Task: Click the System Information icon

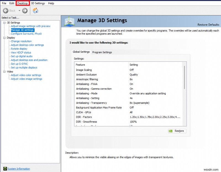Action: [x=5, y=169]
